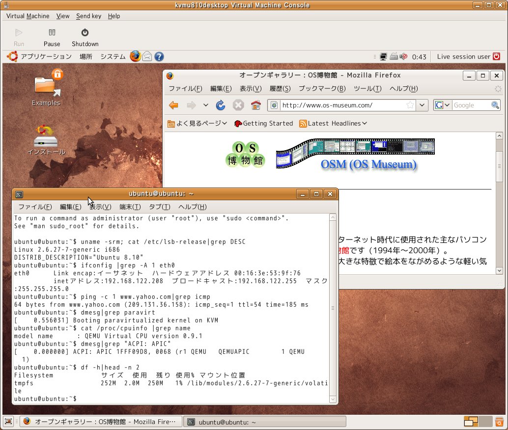Expand the URL bar history dropdown
This screenshot has height=430, width=508.
point(422,105)
